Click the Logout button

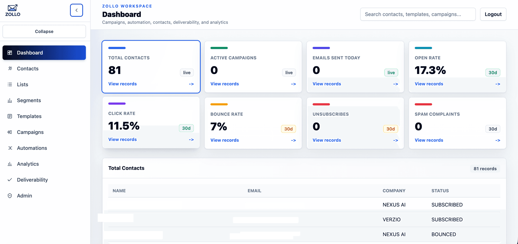point(493,14)
